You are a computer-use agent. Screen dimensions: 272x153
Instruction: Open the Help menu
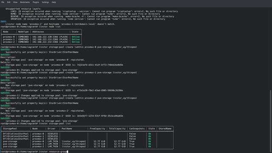(x=54, y=2)
